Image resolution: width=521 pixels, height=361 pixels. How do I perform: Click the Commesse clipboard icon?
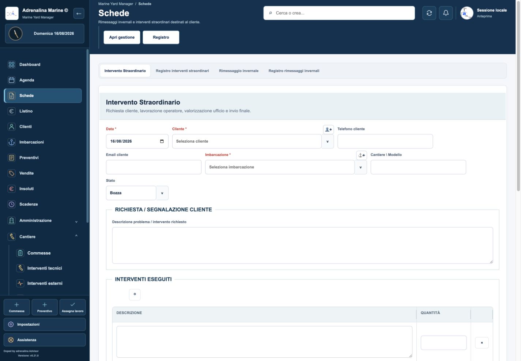[20, 253]
